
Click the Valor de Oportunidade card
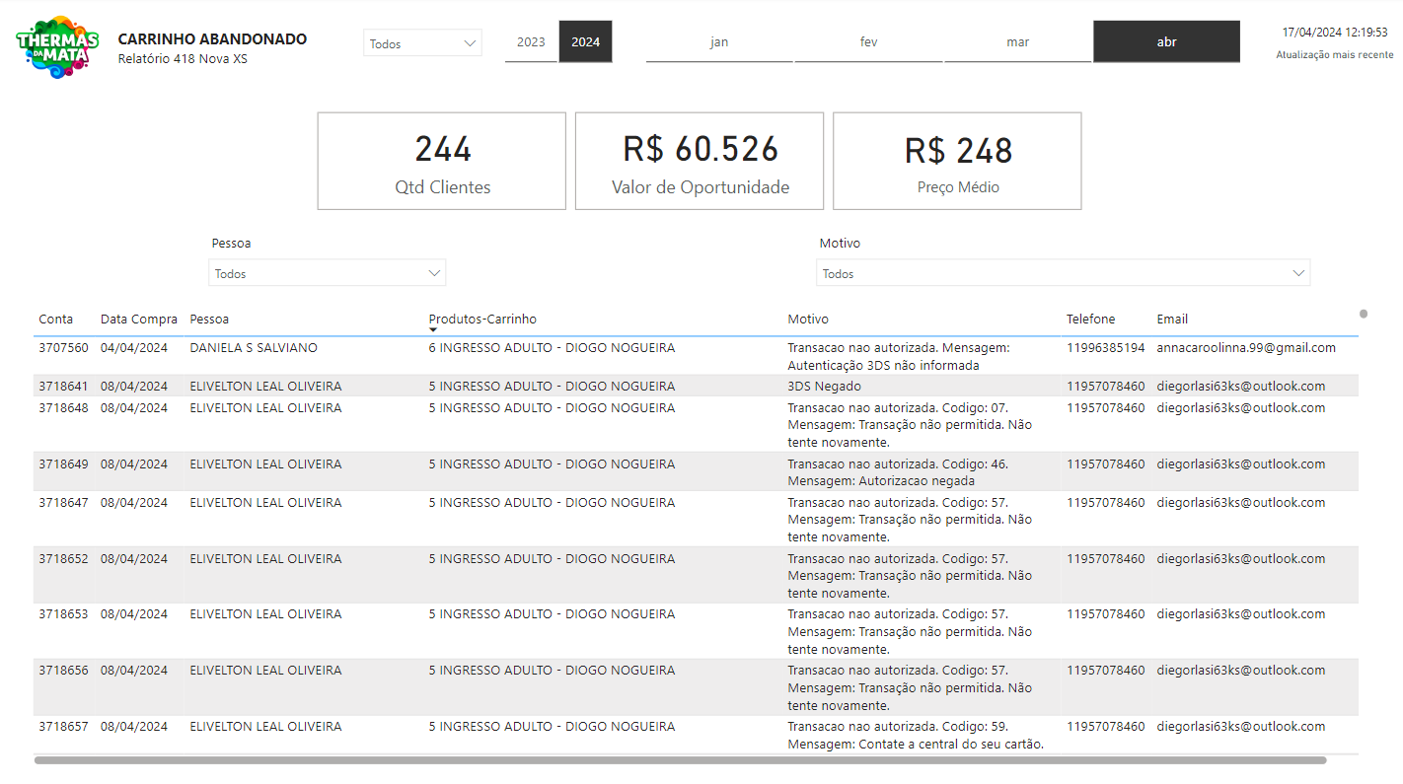(700, 161)
